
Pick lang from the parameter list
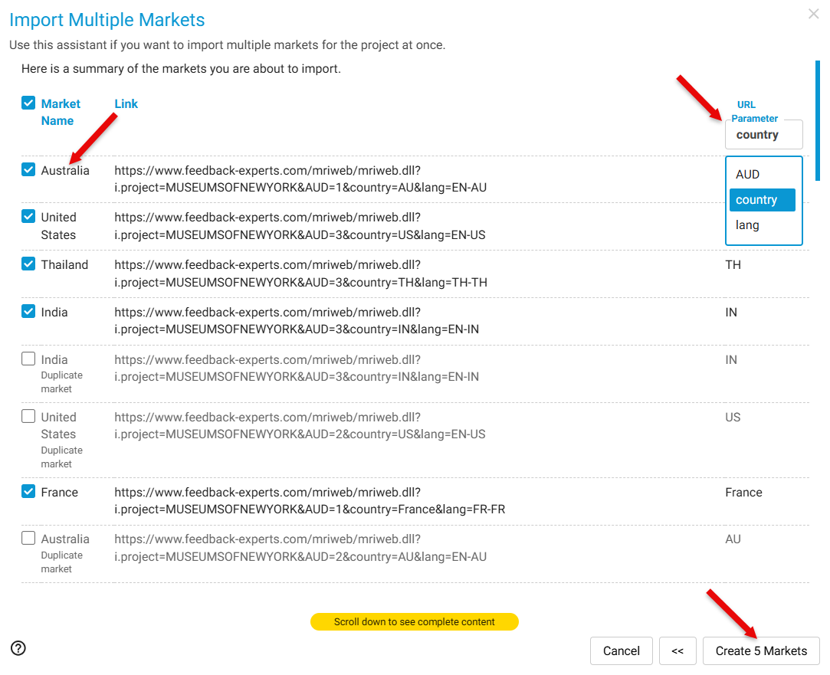[747, 225]
